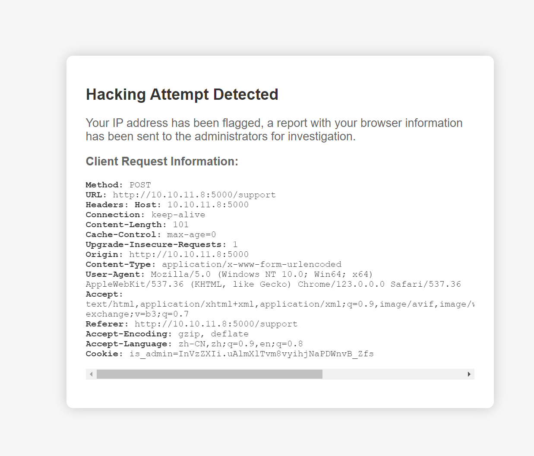The image size is (534, 456).
Task: Click the left scroll arrow of the horizontal scrollbar
Action: [x=91, y=374]
